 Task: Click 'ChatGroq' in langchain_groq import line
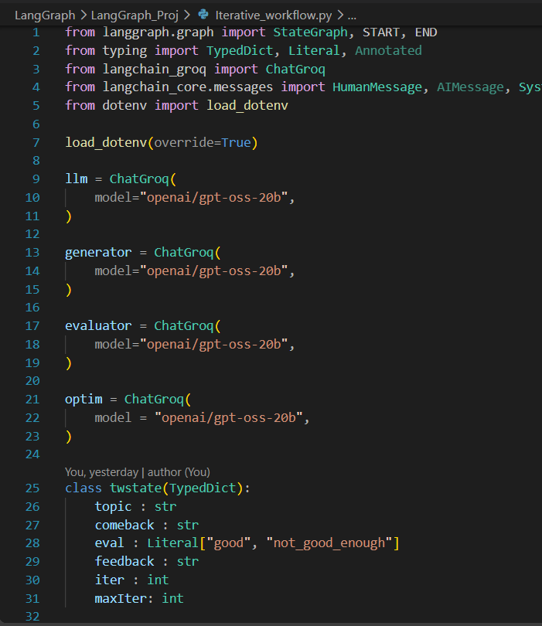point(295,70)
